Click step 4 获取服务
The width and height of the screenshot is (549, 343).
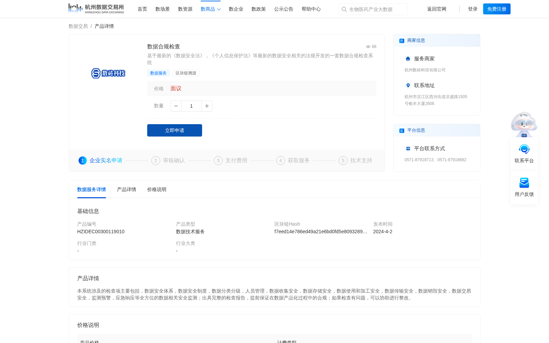point(293,161)
